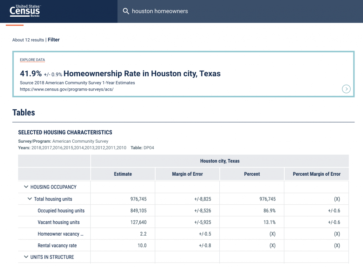Select the Rental vacancy rate row label
Image resolution: width=363 pixels, height=269 pixels.
57,245
